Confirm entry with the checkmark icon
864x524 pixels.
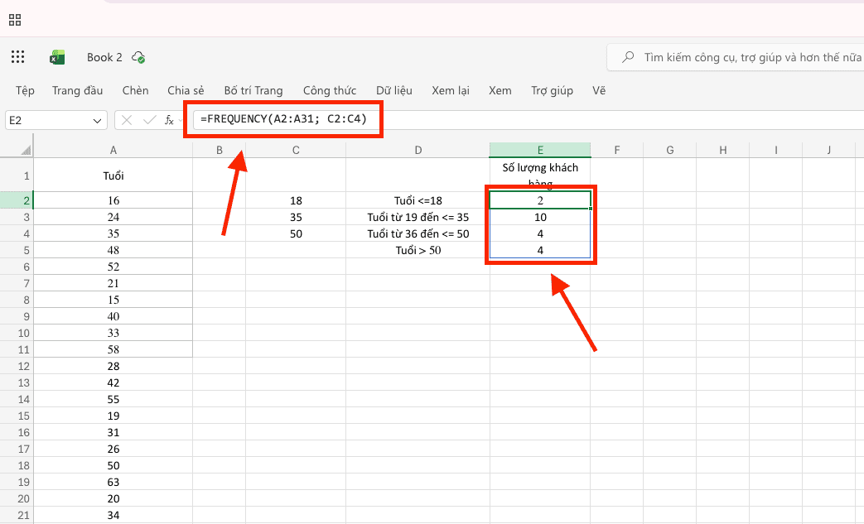pos(149,120)
